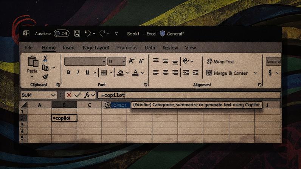Click the Save floppy disk icon
The image size is (301, 169).
click(77, 34)
